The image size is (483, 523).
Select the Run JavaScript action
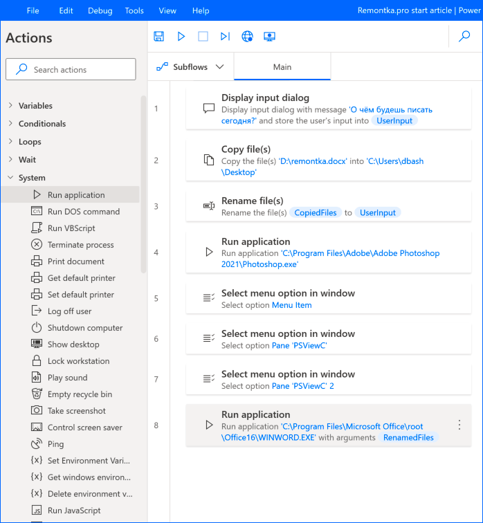[71, 511]
